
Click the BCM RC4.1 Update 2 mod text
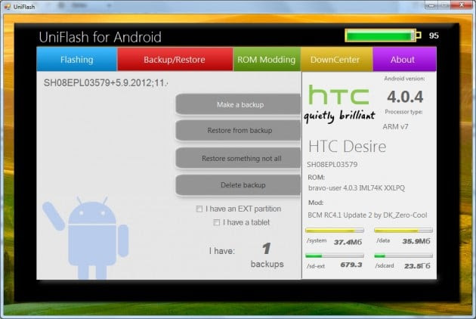click(367, 215)
